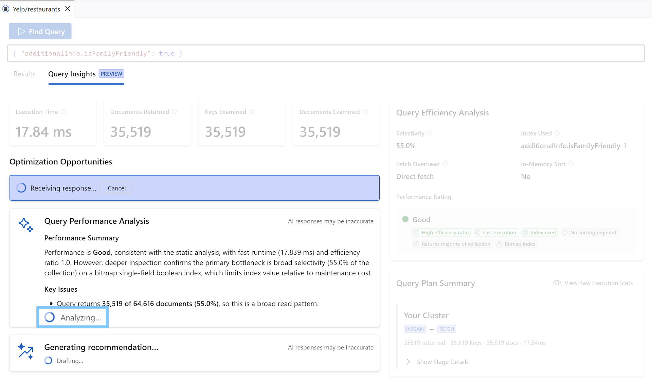
Task: Click the info icon next to Keys Examined
Action: coord(252,112)
